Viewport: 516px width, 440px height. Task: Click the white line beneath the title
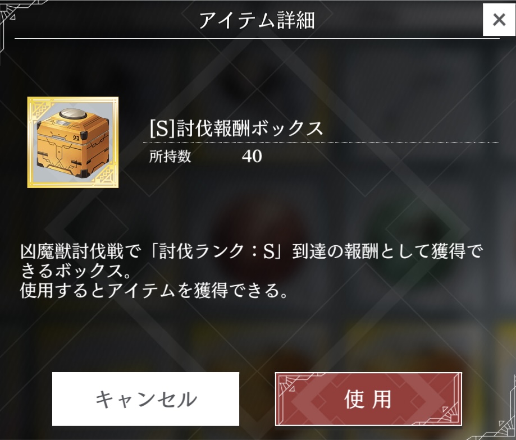tap(257, 39)
